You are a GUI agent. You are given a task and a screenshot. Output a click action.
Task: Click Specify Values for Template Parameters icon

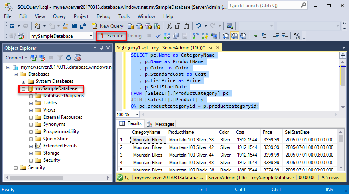coord(296,36)
